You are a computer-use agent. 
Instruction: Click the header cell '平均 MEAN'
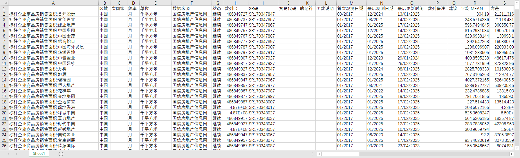475,8
